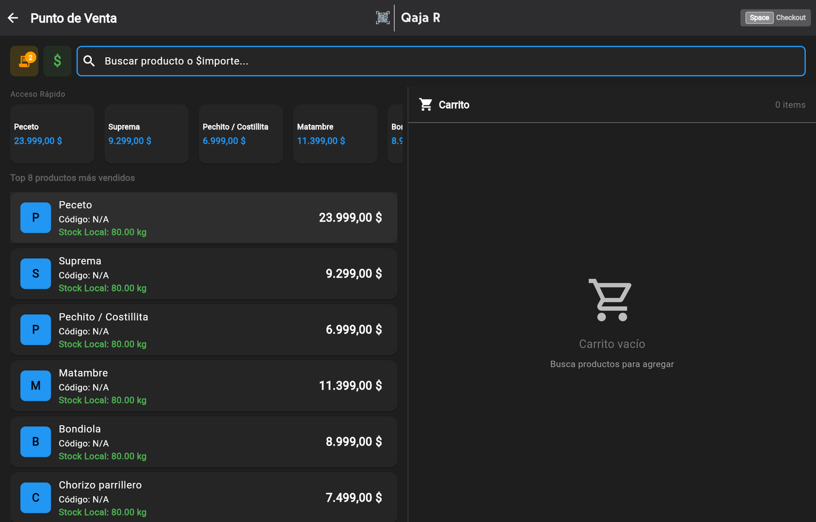
Task: Click the blue P avatar for Peceto
Action: (x=36, y=217)
